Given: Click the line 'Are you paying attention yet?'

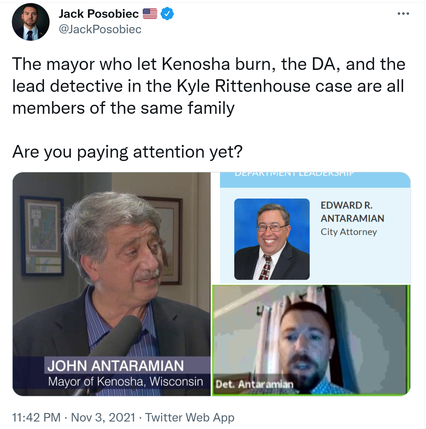Looking at the screenshot, I should coord(128,152).
